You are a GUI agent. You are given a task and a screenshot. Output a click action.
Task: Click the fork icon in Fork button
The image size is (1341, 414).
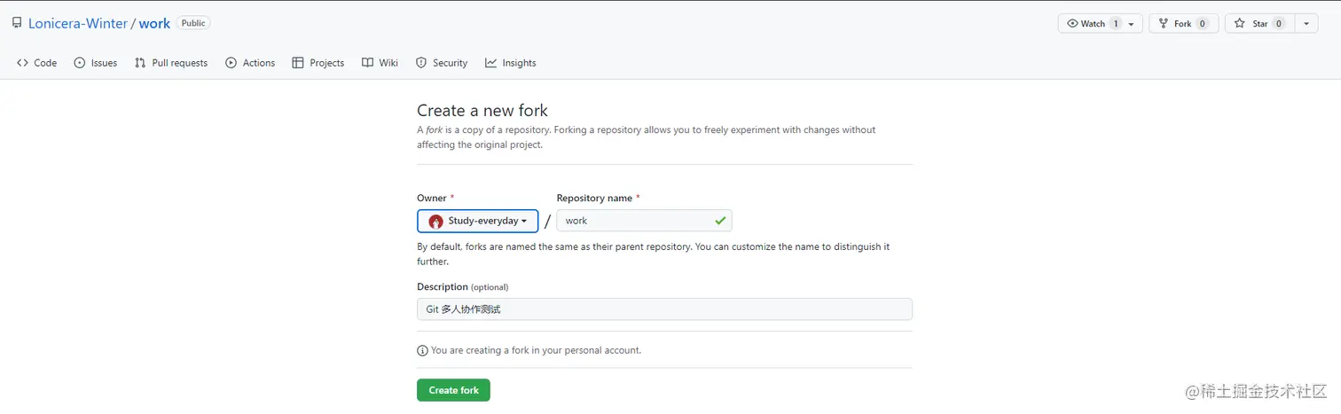pyautogui.click(x=1164, y=24)
